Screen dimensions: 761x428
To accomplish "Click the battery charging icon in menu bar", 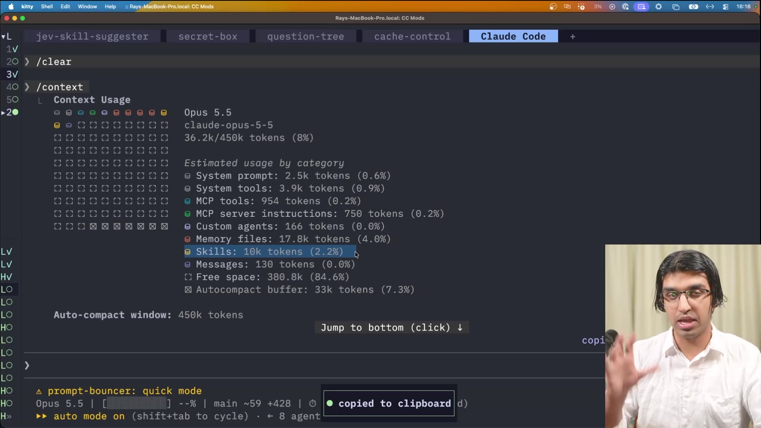I will coord(693,7).
